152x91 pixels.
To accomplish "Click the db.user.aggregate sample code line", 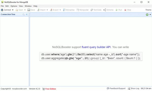I will pyautogui.click(x=91, y=58).
